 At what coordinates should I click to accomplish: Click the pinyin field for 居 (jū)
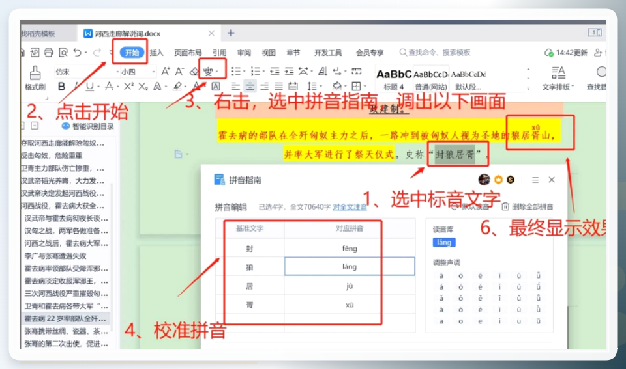[x=350, y=286]
